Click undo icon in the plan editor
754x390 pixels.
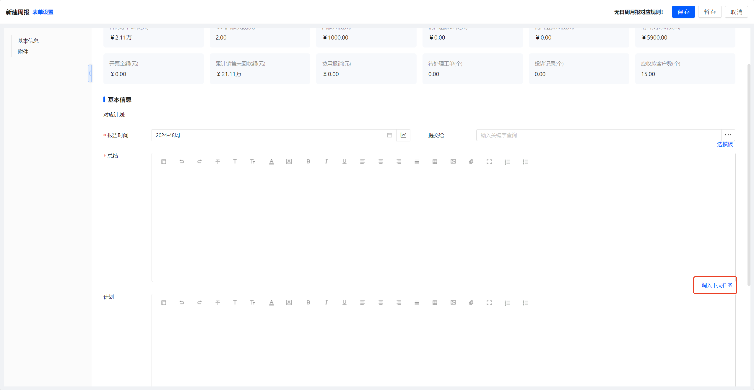182,303
